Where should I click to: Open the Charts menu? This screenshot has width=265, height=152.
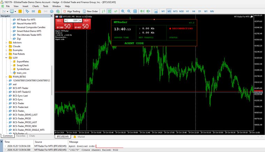tap(36, 6)
